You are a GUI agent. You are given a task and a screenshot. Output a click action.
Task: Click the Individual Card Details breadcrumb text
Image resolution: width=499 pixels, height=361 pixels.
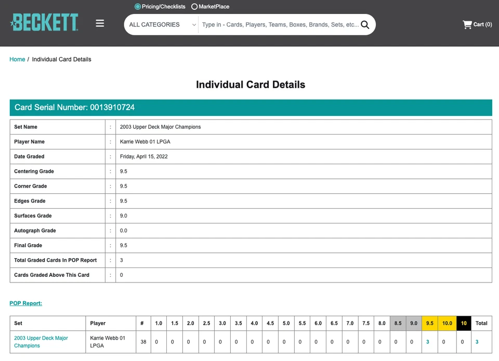point(61,59)
